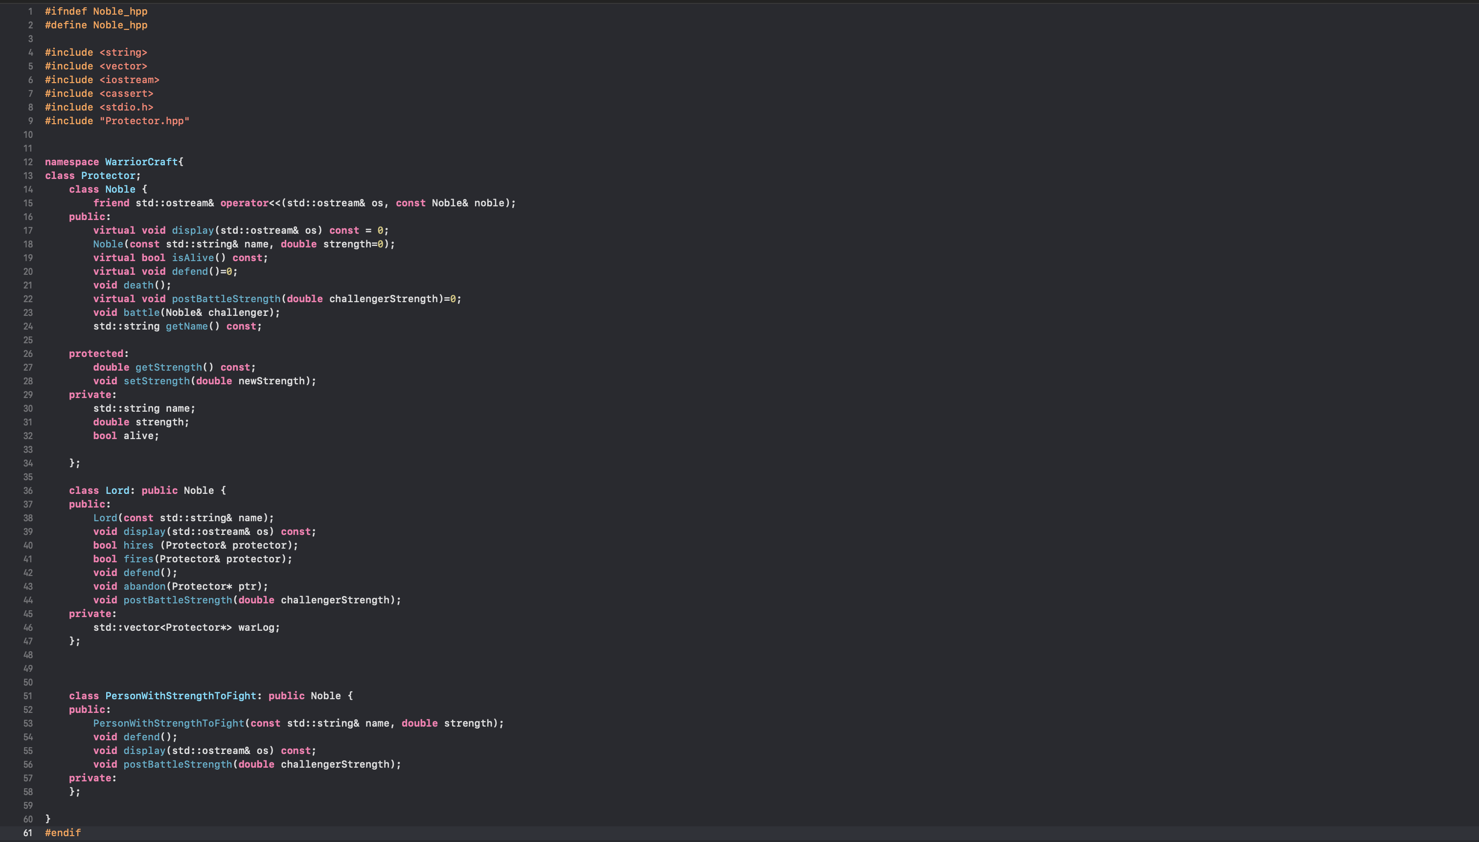Click getStrength in the protected section

click(x=168, y=367)
